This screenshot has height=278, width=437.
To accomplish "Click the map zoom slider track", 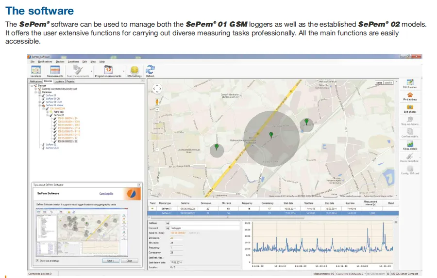I will pos(157,129).
